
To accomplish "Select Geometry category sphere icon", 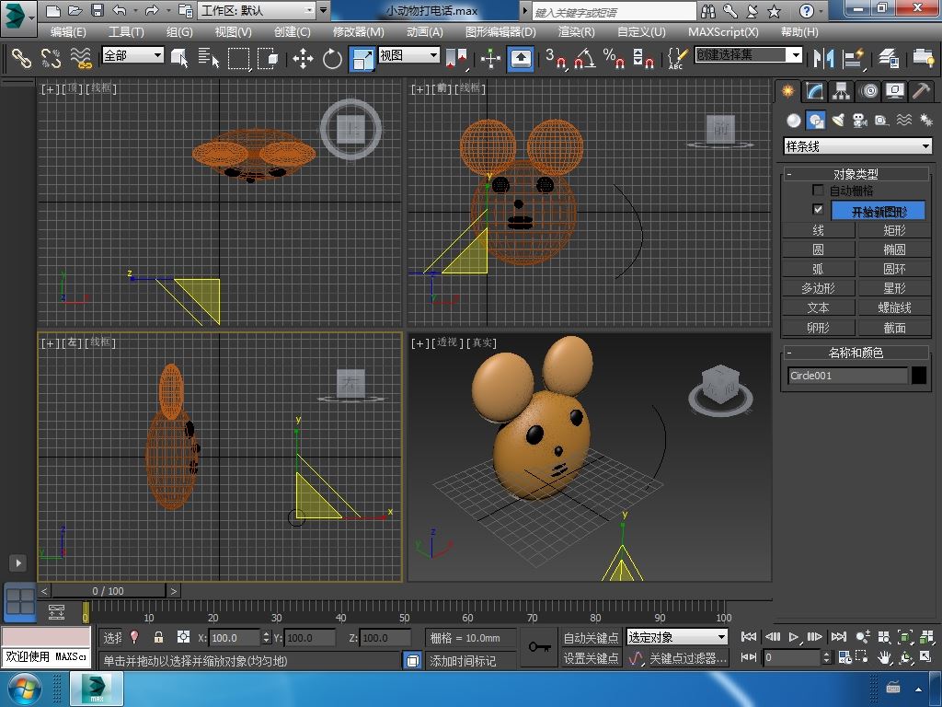I will [x=794, y=121].
